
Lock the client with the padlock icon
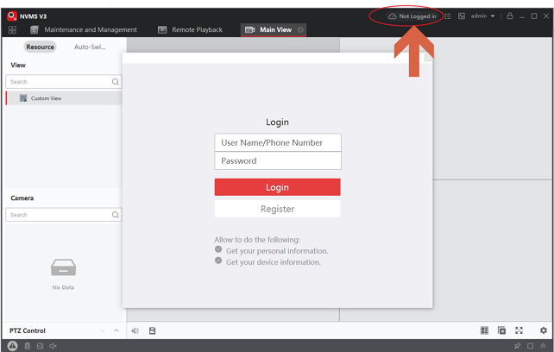tap(510, 16)
